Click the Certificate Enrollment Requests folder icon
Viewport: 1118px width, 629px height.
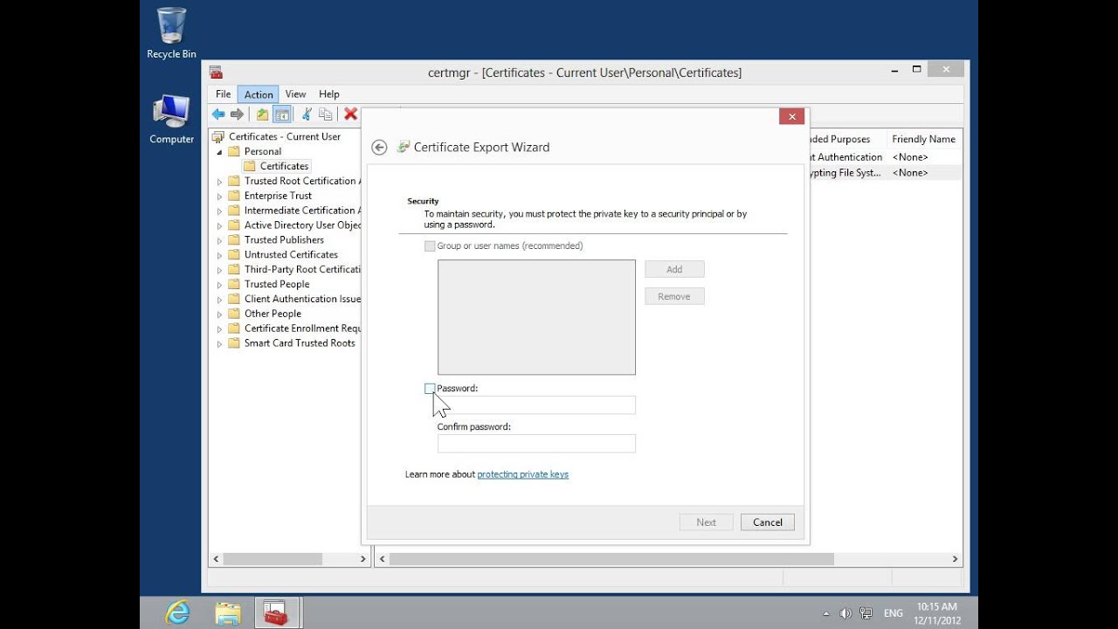[x=234, y=328]
